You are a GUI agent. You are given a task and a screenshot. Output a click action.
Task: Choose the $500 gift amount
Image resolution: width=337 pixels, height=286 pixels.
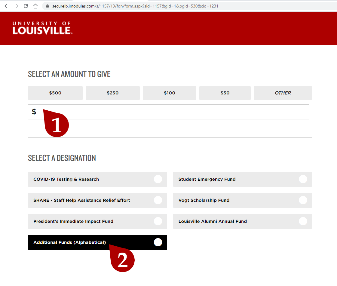55,93
